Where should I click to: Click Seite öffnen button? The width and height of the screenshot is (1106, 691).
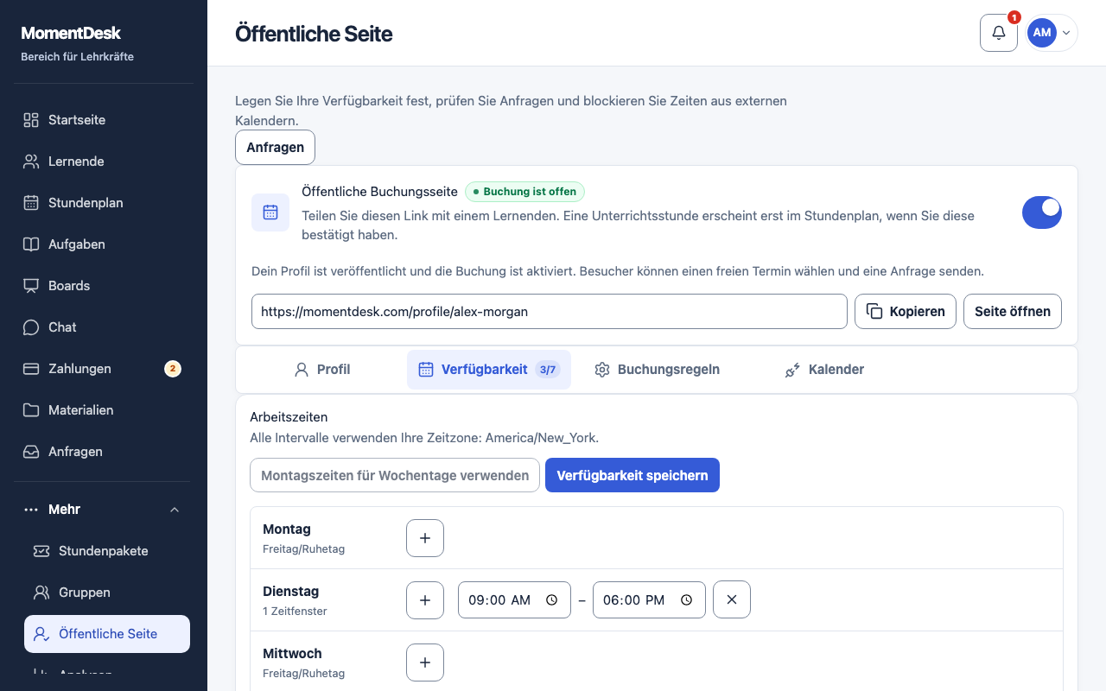coord(1013,312)
